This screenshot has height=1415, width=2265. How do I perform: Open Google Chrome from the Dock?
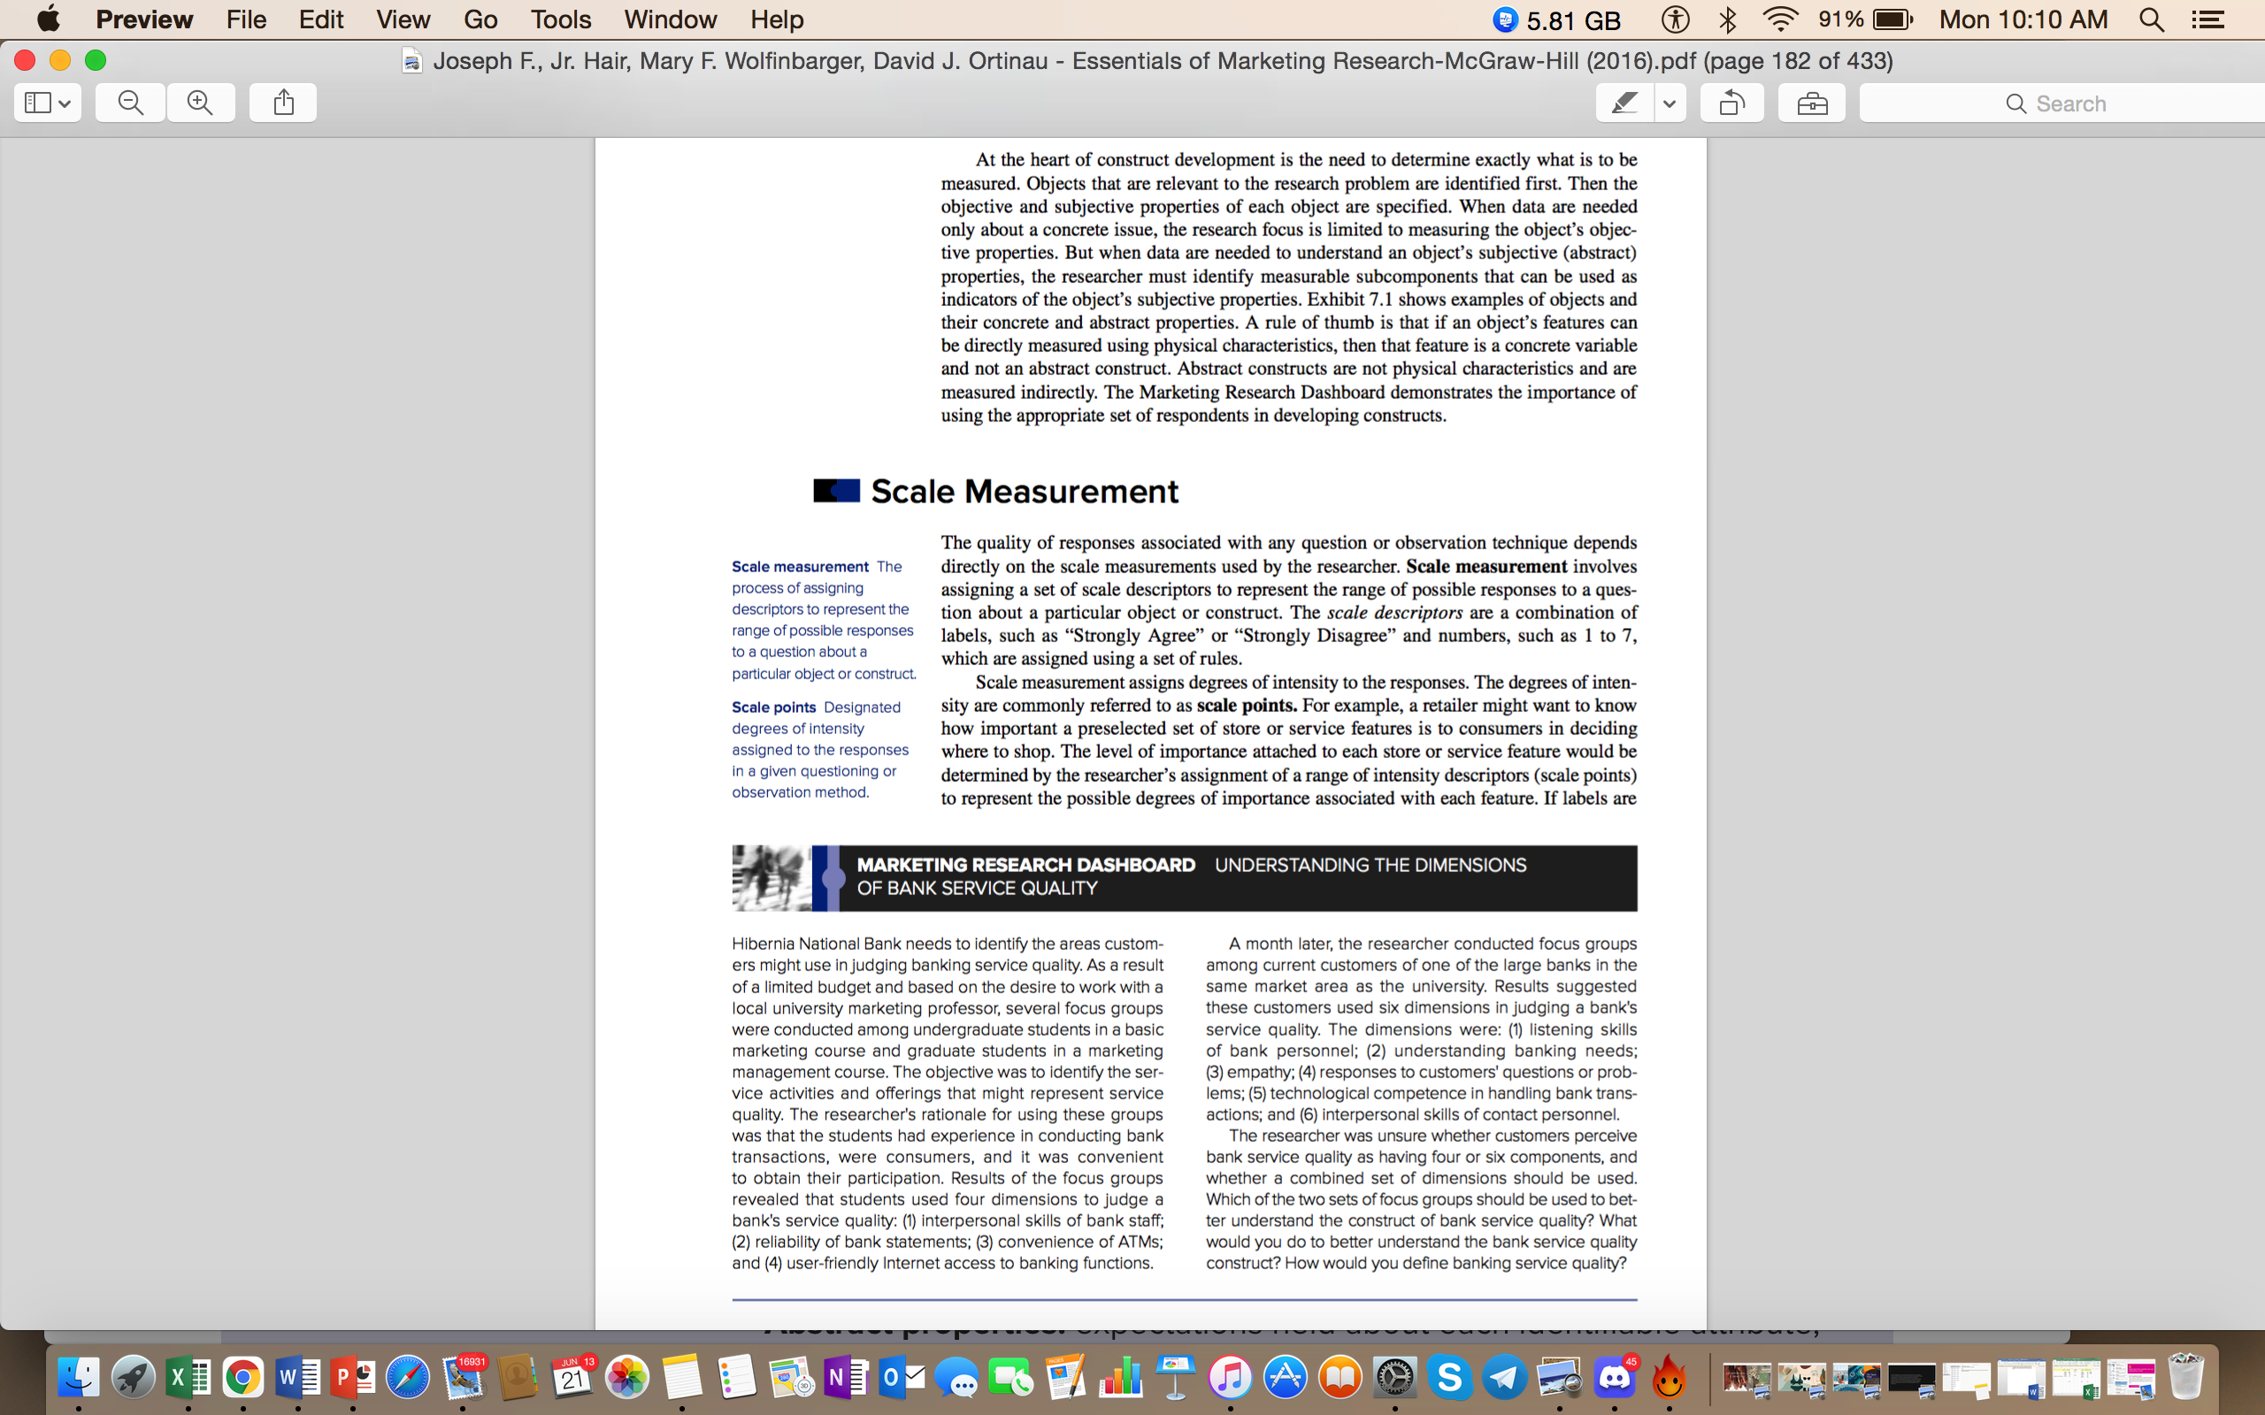(x=243, y=1377)
